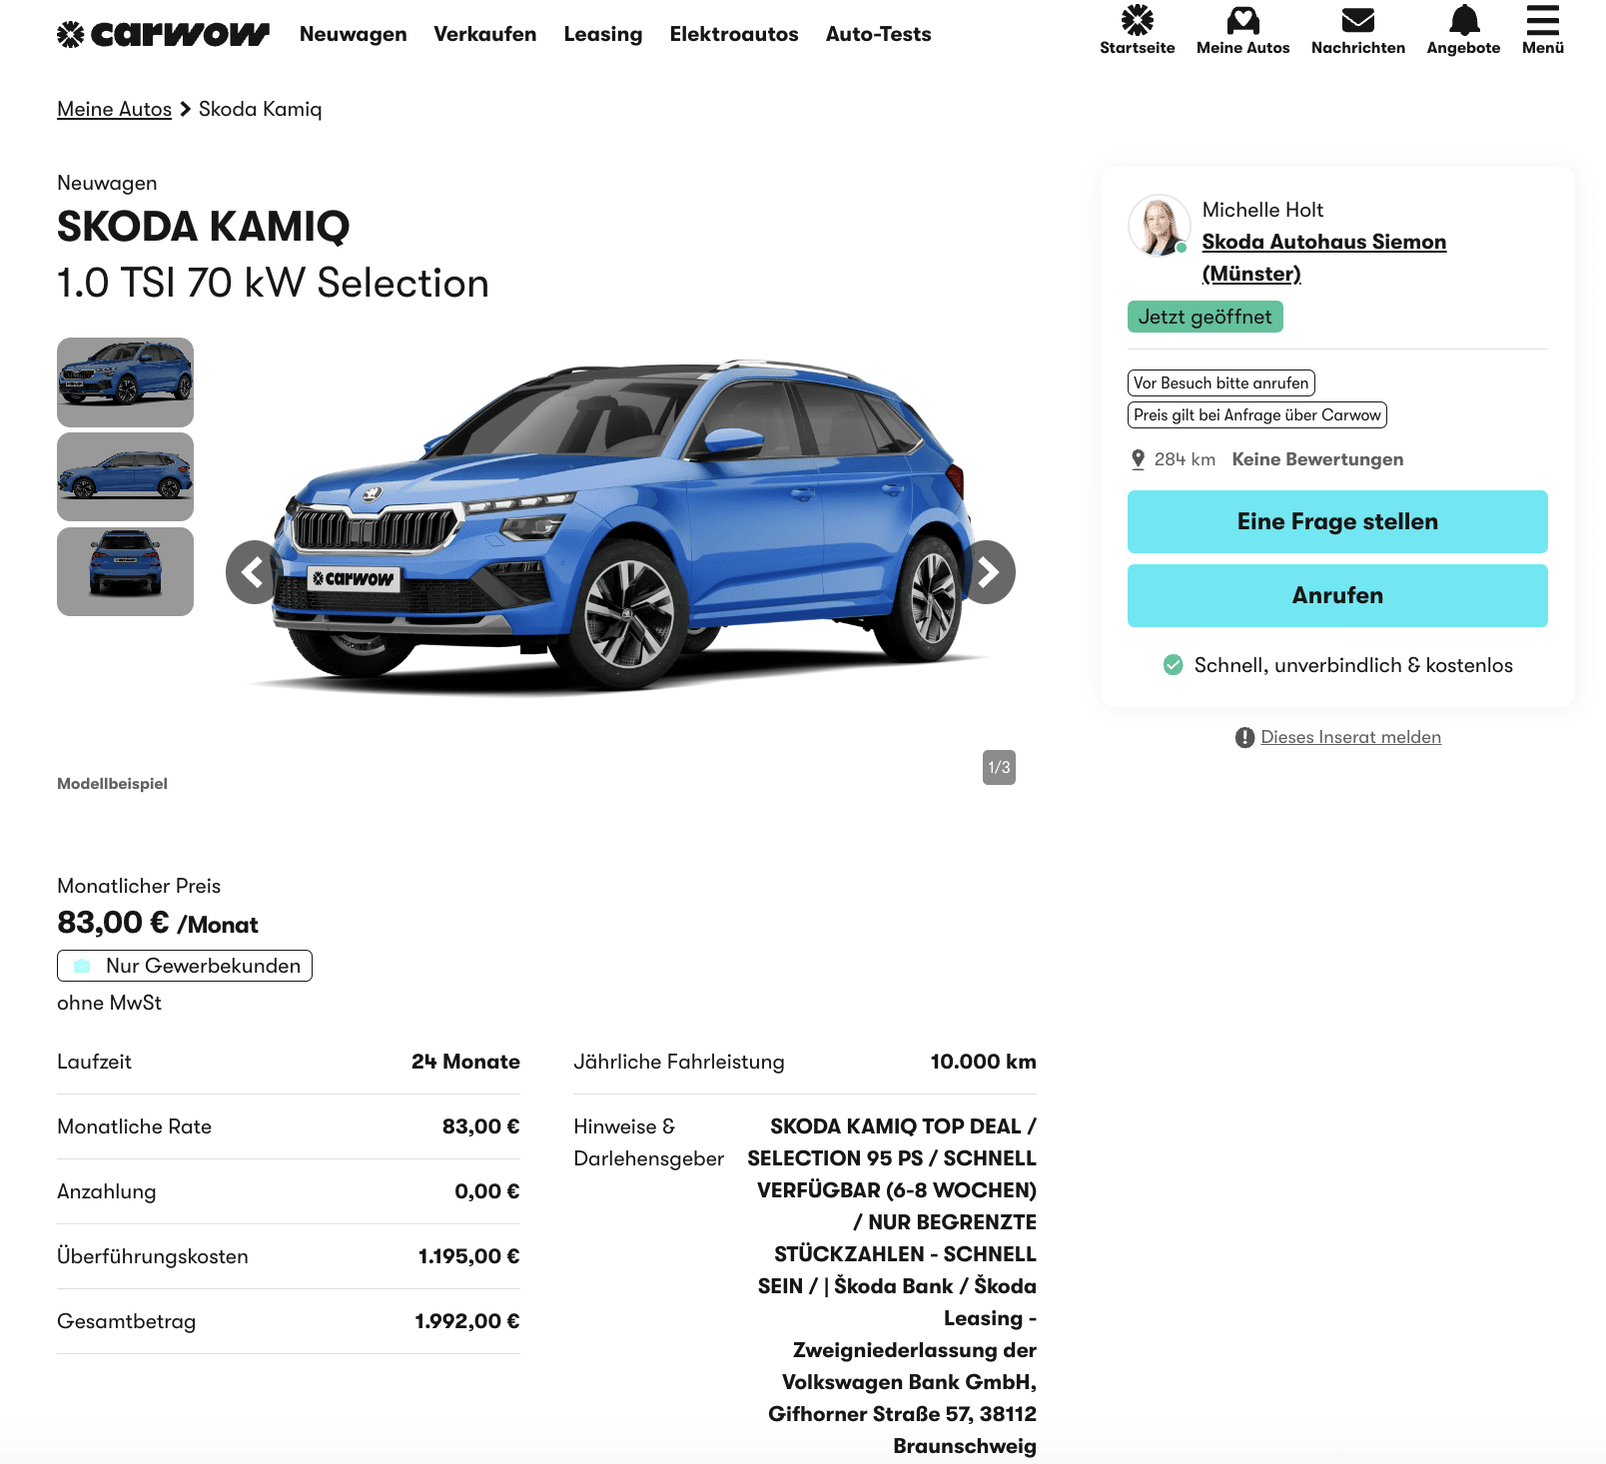Go to Startseite via the star icon
Image resolution: width=1606 pixels, height=1464 pixels.
(x=1137, y=20)
